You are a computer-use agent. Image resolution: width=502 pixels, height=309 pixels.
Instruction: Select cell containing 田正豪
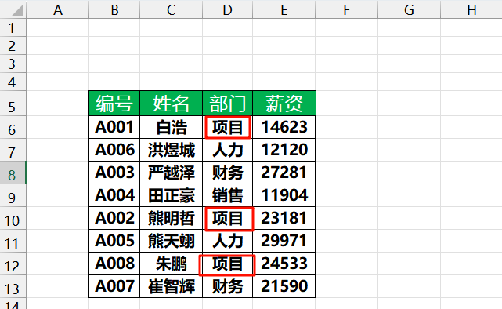171,195
